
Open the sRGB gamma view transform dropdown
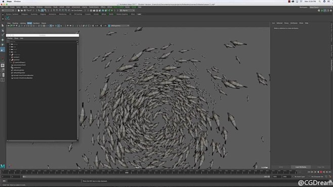click(x=120, y=26)
